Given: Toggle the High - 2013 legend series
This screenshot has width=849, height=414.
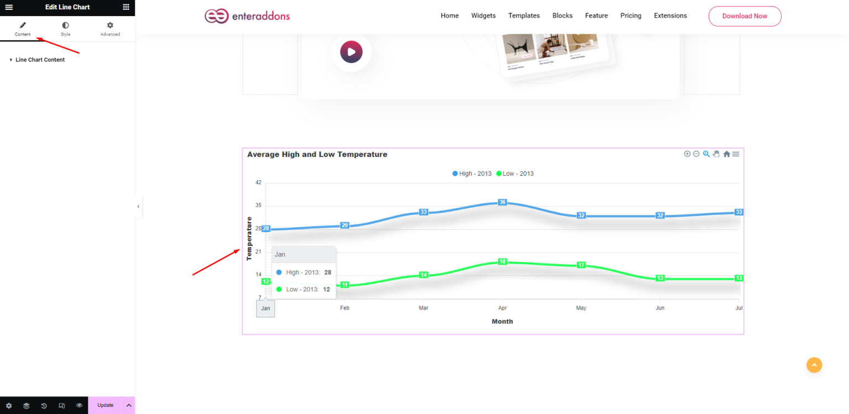Looking at the screenshot, I should (471, 173).
